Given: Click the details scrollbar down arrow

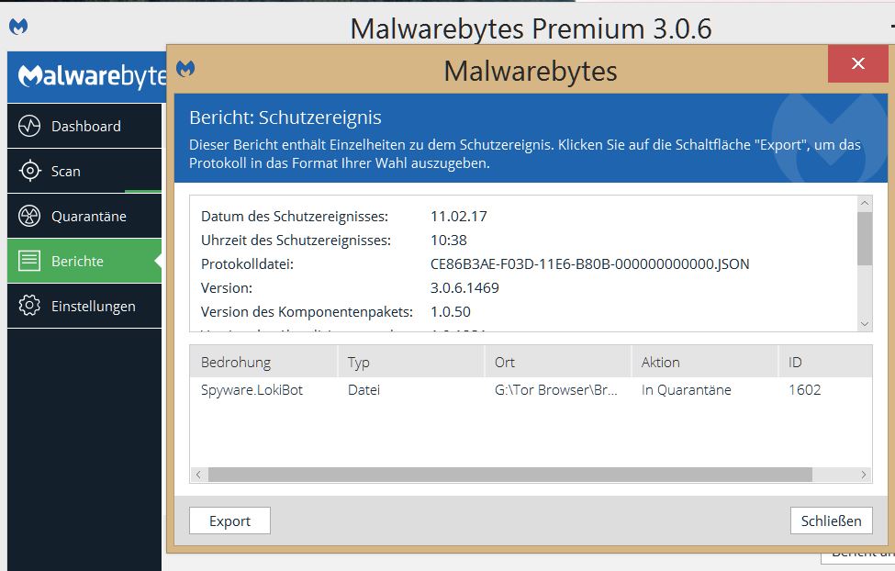Looking at the screenshot, I should pos(865,324).
